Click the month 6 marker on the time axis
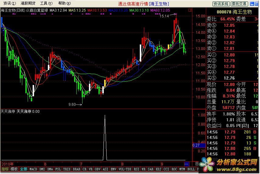Viewport: 260px width, 174px height. click(x=45, y=164)
